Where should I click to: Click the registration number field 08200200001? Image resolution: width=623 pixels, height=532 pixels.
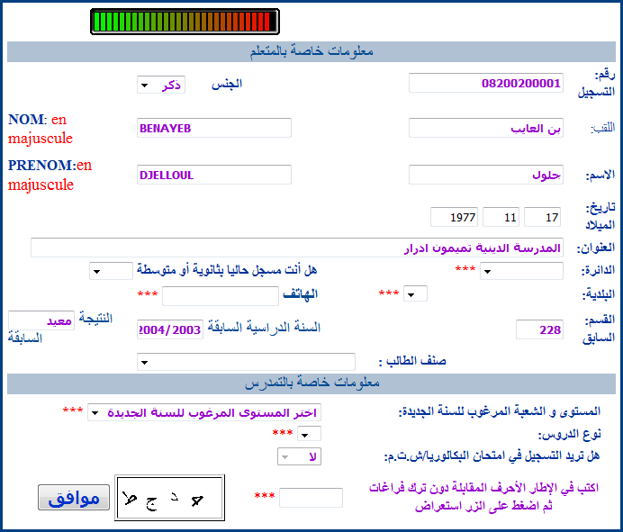tap(486, 83)
